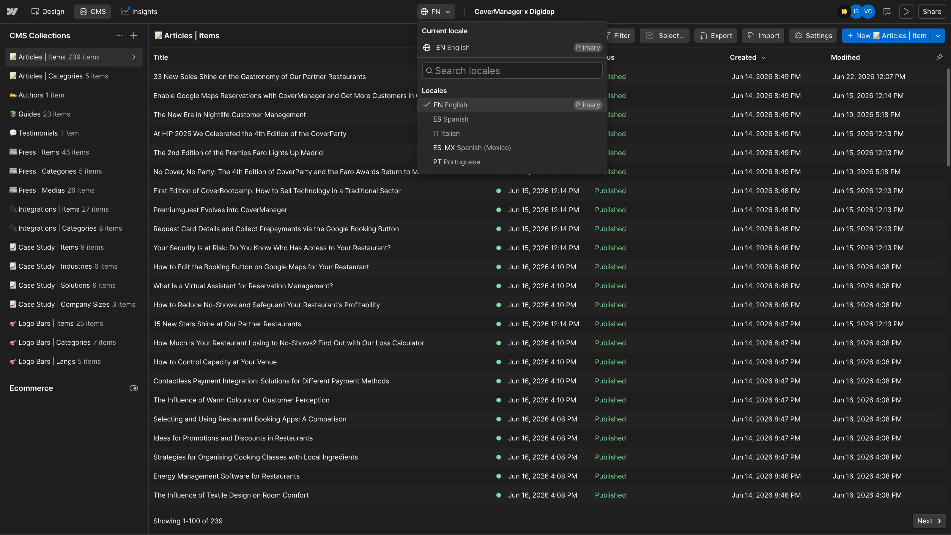
Task: Click the Search locales field
Action: (512, 70)
